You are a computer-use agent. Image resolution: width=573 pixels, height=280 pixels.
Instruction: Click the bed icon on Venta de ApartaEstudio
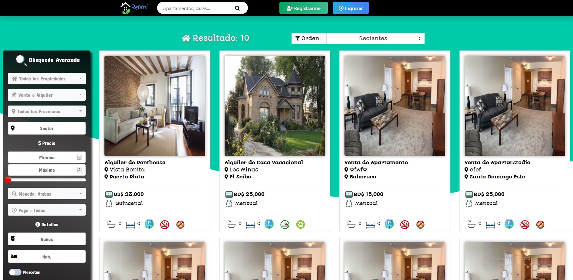pyautogui.click(x=490, y=225)
